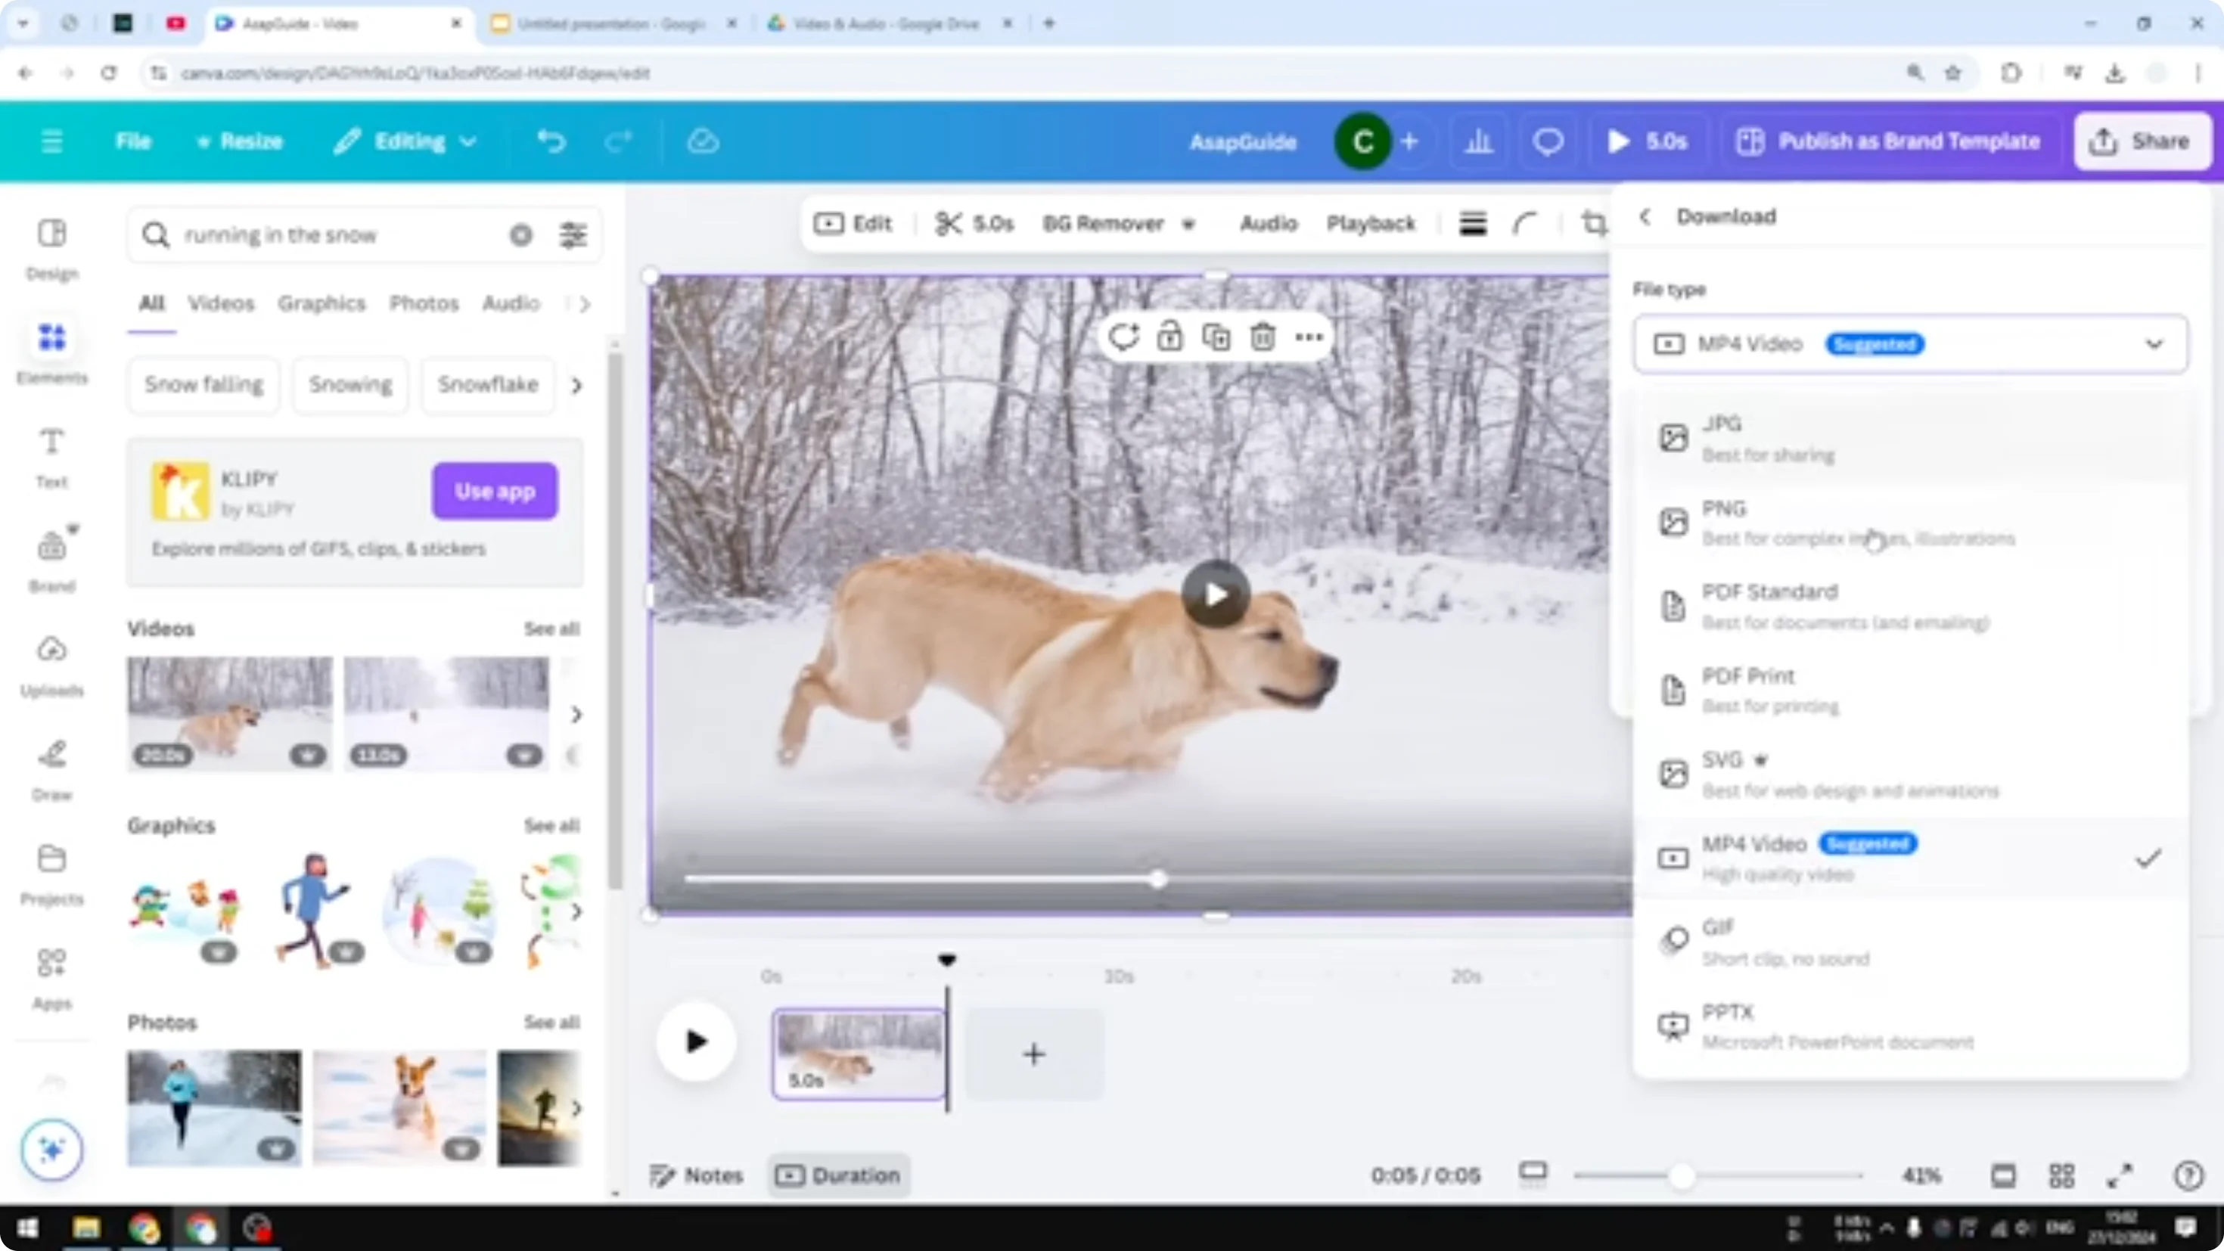Click See all next to Videos

(x=551, y=629)
